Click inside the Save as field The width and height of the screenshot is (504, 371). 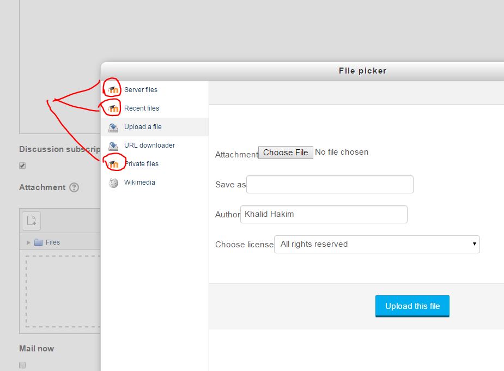point(330,184)
